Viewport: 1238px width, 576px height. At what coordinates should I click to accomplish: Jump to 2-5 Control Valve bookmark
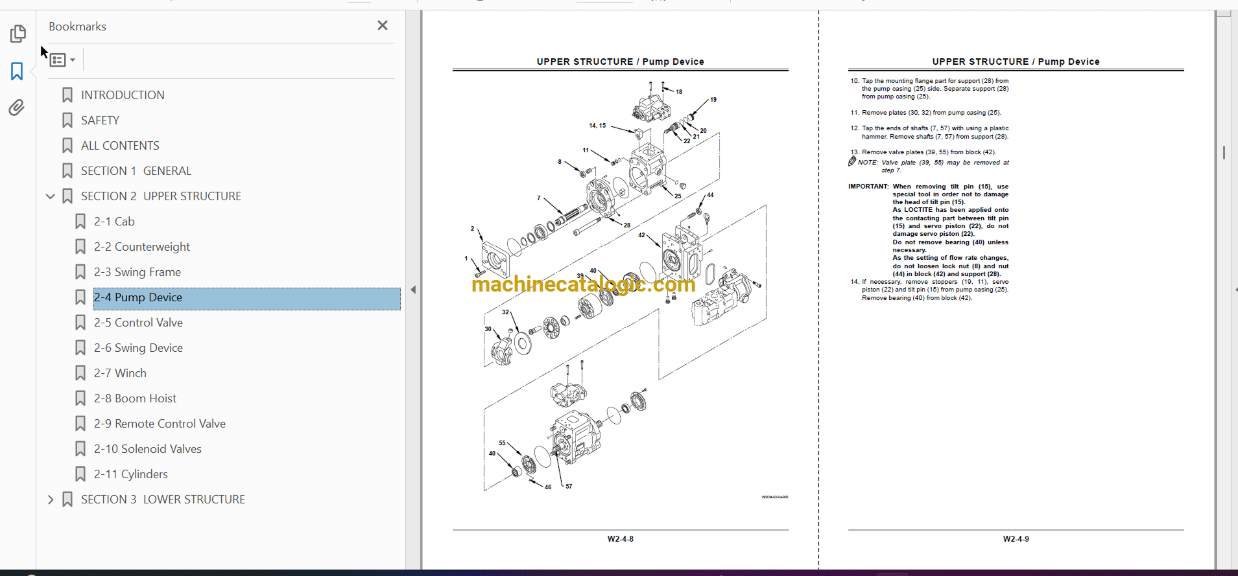point(138,323)
